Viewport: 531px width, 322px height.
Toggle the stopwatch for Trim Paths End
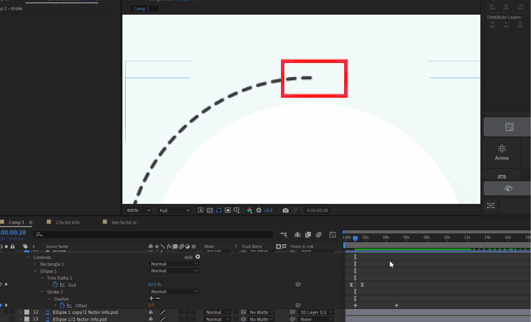click(x=55, y=285)
